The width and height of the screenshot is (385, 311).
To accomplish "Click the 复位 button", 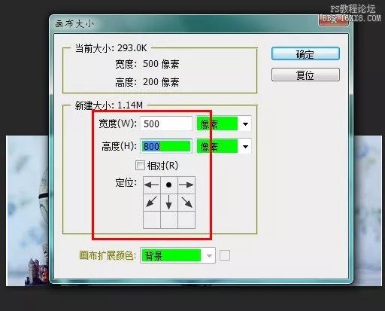I will click(305, 75).
